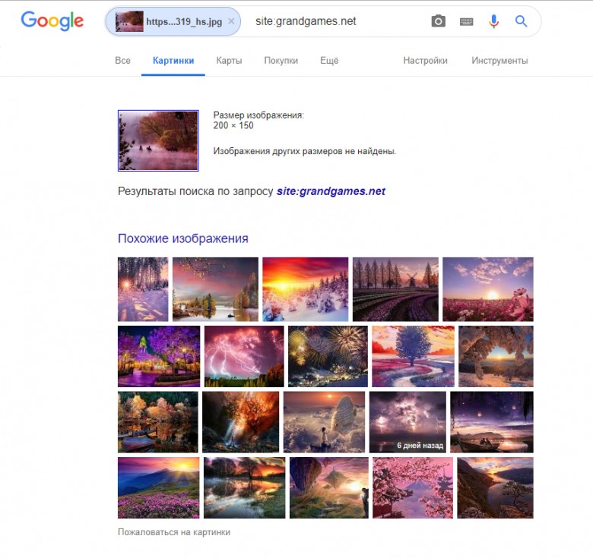Start voice search with microphone icon
593x558 pixels.
[493, 21]
